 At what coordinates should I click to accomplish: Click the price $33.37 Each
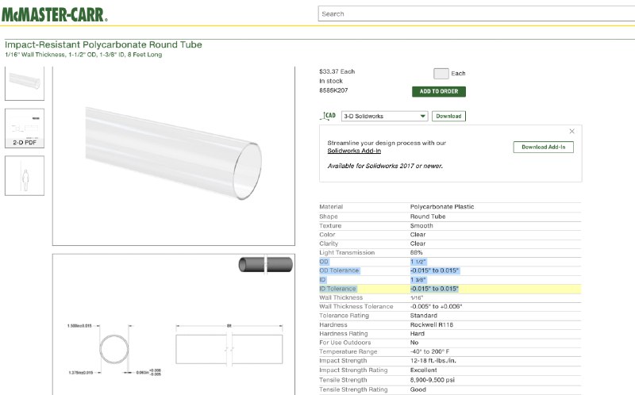pyautogui.click(x=337, y=71)
